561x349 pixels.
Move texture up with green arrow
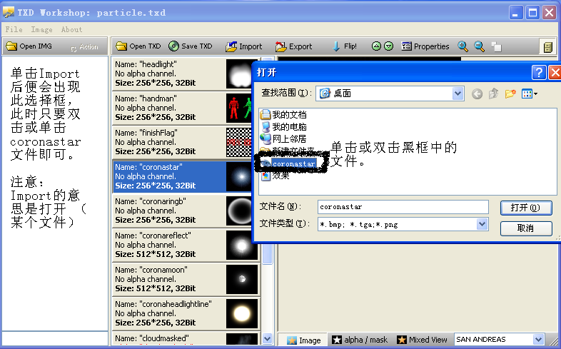tap(376, 46)
